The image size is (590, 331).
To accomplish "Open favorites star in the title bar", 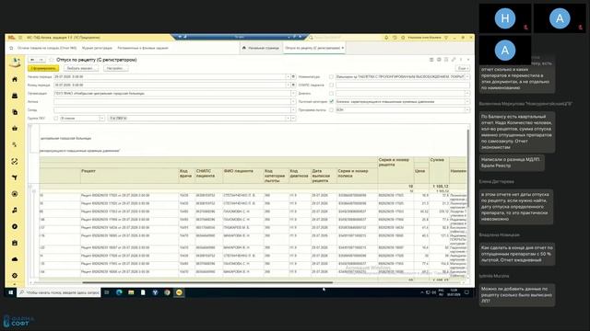I will [x=403, y=38].
